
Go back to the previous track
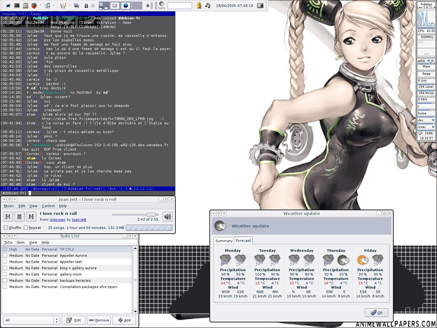[8, 216]
